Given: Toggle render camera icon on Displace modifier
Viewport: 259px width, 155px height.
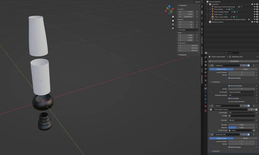Looking at the screenshot, I should (x=249, y=105).
